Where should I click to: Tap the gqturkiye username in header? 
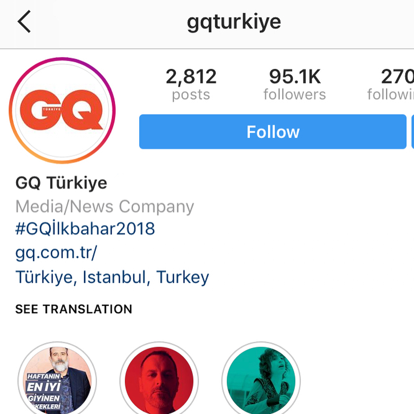pyautogui.click(x=234, y=22)
